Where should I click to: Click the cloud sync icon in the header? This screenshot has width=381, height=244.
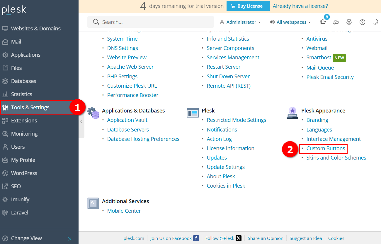pyautogui.click(x=336, y=22)
